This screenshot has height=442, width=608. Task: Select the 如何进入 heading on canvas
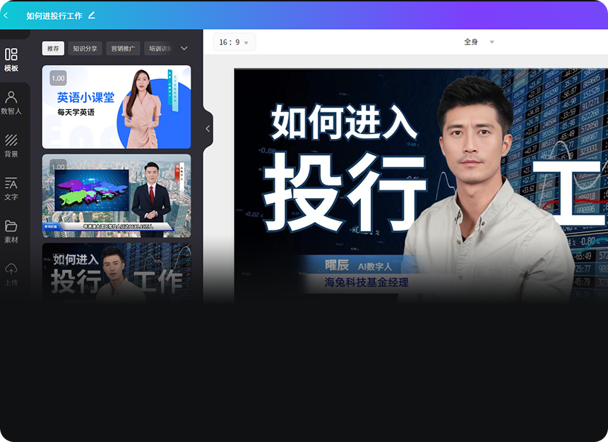pyautogui.click(x=344, y=122)
